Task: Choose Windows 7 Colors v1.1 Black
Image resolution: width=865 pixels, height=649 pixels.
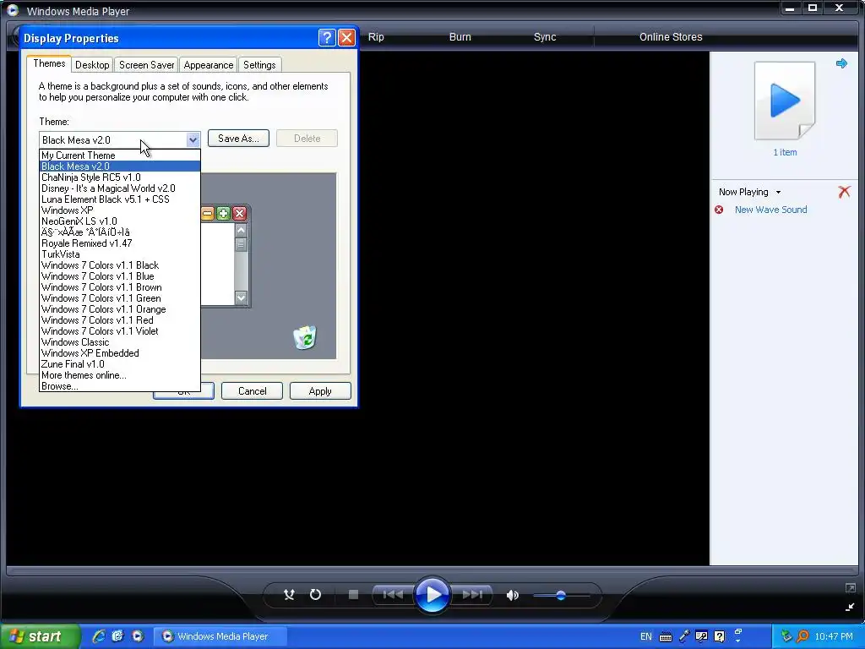Action: [120, 265]
